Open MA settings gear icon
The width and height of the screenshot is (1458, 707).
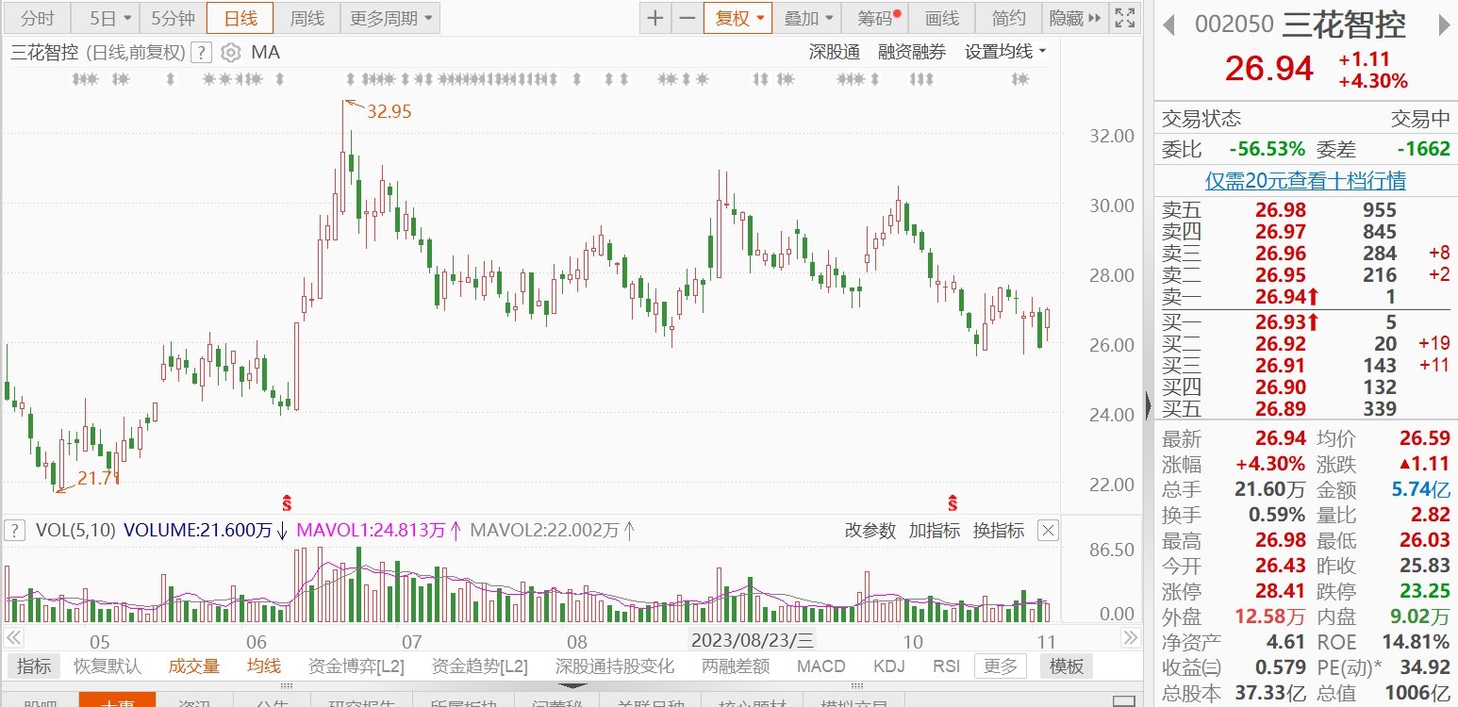231,53
